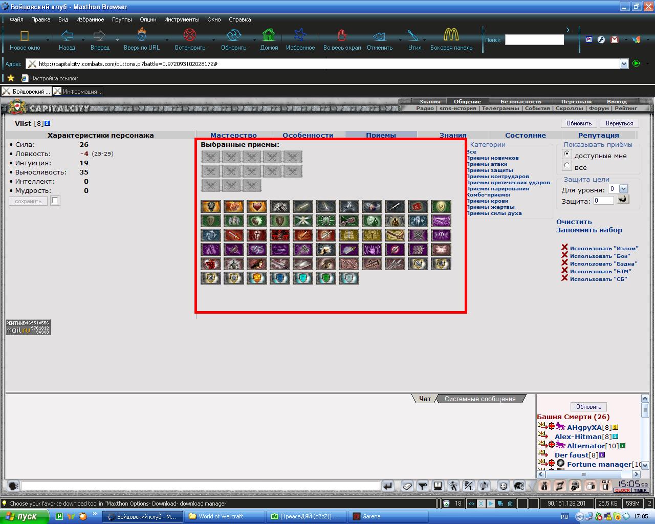Open the address bar URL history dropdown
The width and height of the screenshot is (655, 524).
(624, 64)
